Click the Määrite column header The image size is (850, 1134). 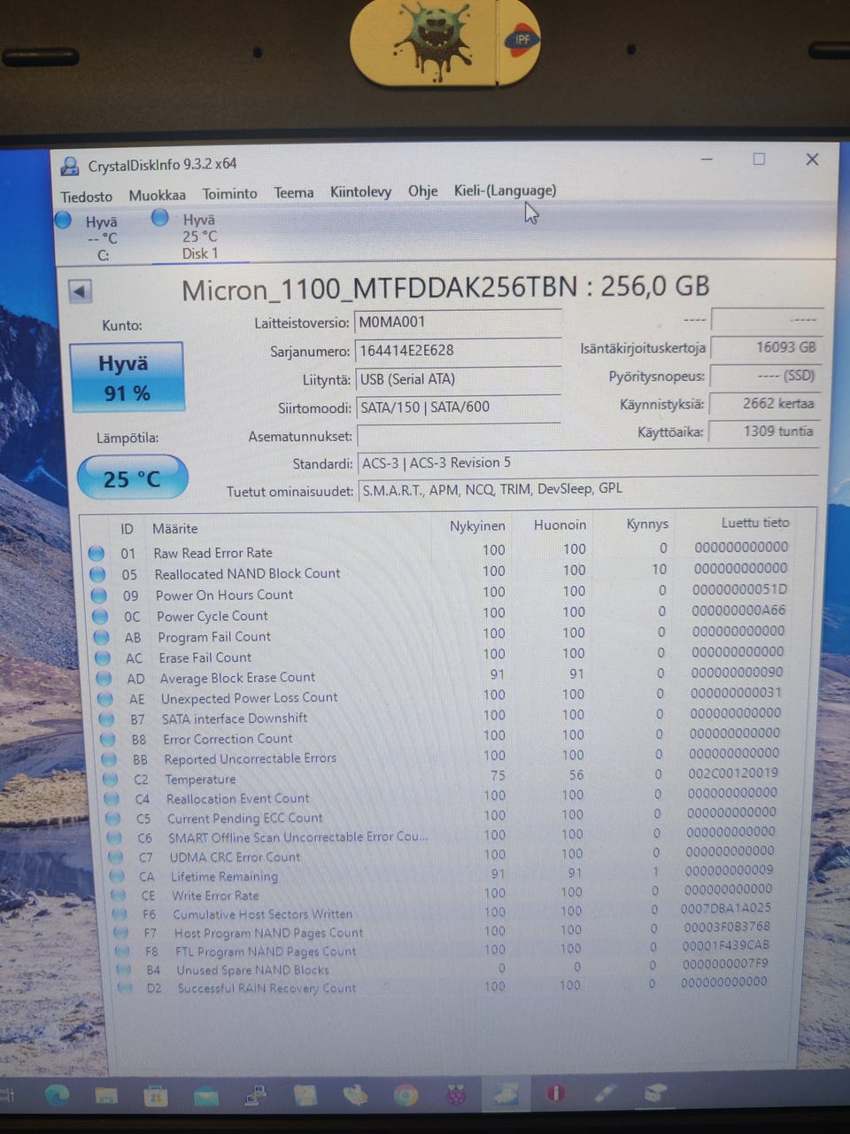[x=174, y=529]
